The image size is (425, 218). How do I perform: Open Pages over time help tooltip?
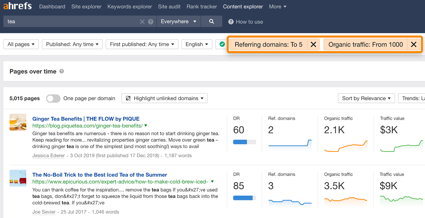(62, 71)
